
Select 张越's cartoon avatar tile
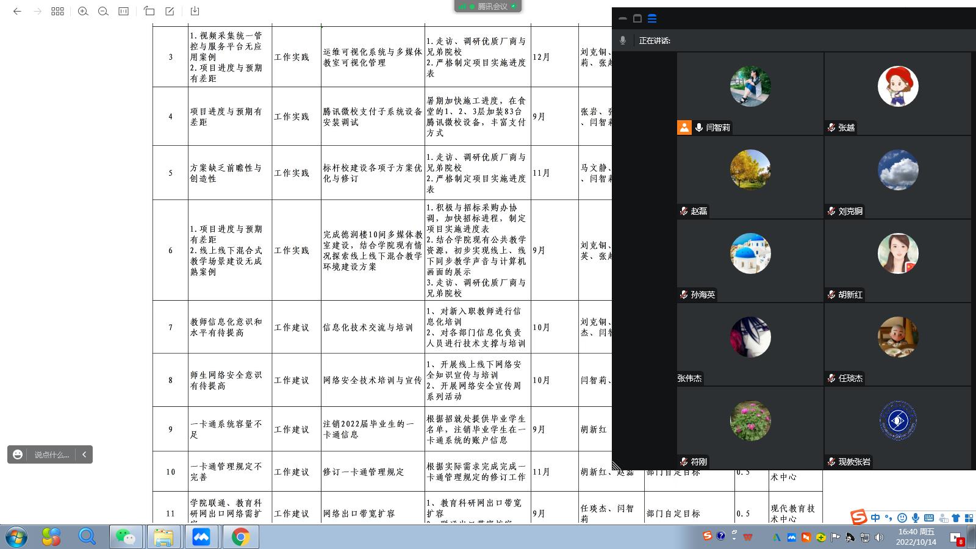click(x=898, y=86)
